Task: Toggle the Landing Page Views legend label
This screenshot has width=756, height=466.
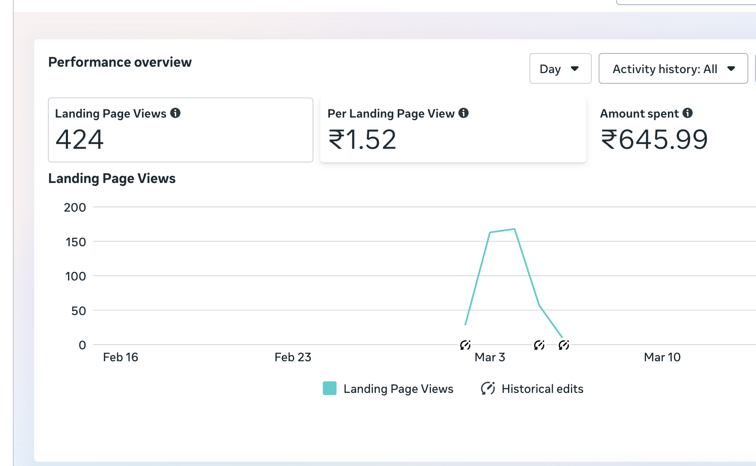Action: (398, 389)
